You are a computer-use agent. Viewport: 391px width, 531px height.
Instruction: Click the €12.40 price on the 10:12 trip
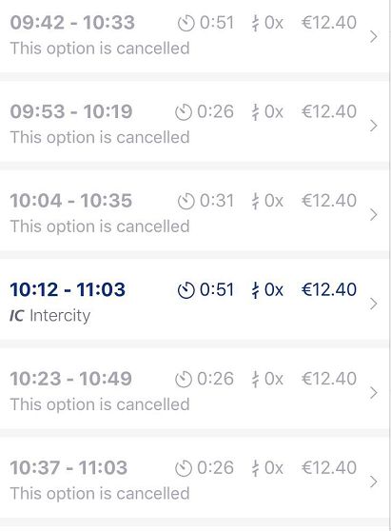click(329, 290)
